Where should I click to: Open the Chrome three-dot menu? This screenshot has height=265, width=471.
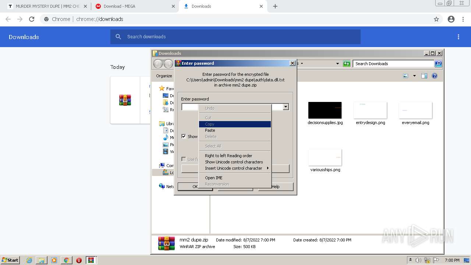(463, 19)
